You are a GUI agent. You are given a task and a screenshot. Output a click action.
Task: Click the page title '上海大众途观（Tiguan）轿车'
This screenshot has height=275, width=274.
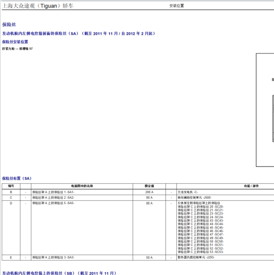pos(38,6)
